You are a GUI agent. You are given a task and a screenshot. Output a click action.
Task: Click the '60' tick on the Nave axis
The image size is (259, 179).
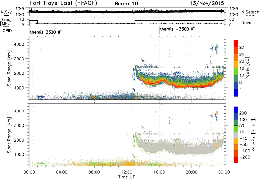pyautogui.click(x=232, y=19)
